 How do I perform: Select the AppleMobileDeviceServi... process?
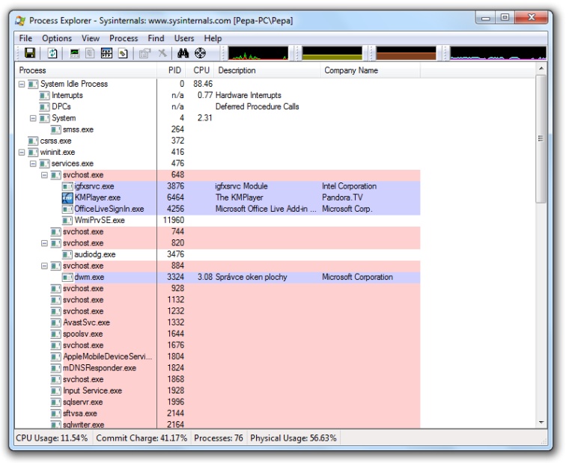coord(107,357)
